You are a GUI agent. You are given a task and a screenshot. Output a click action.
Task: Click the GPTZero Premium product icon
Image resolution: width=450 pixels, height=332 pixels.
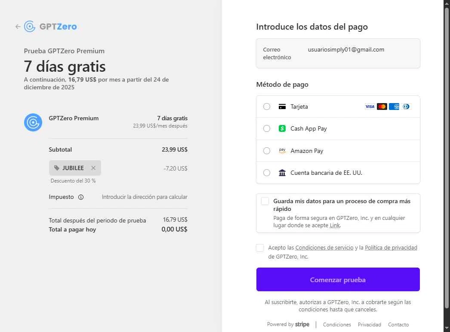[33, 122]
